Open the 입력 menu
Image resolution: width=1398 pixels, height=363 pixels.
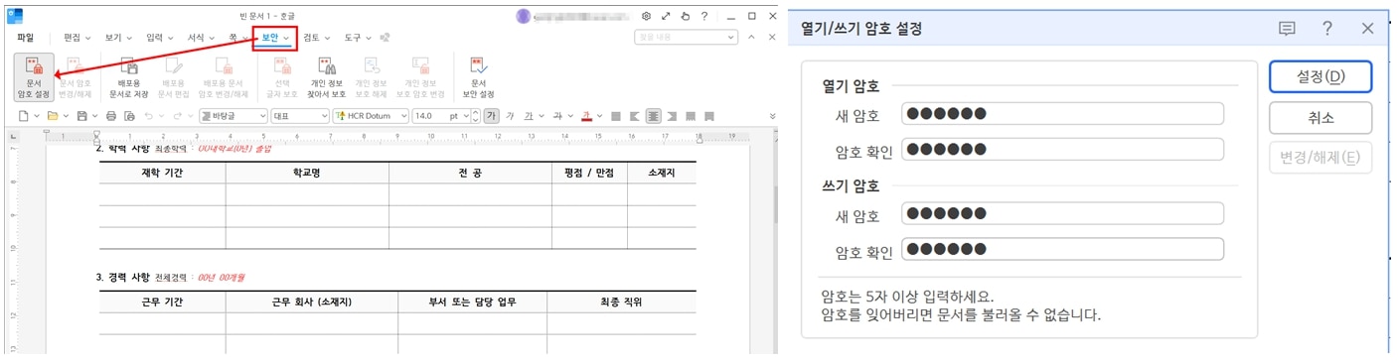pos(159,38)
